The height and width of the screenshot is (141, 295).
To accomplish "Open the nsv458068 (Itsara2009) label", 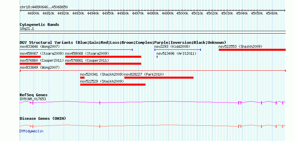I will [87, 53].
